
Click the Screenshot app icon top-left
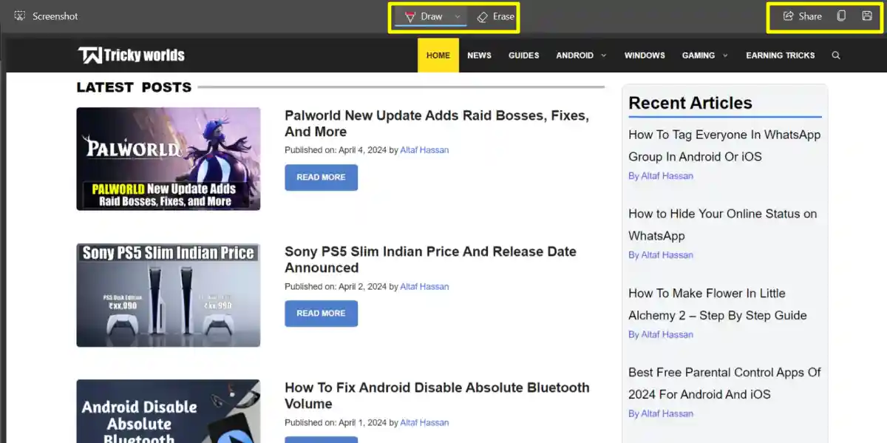[19, 15]
